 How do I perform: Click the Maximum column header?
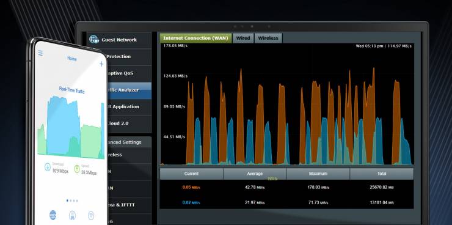point(318,174)
